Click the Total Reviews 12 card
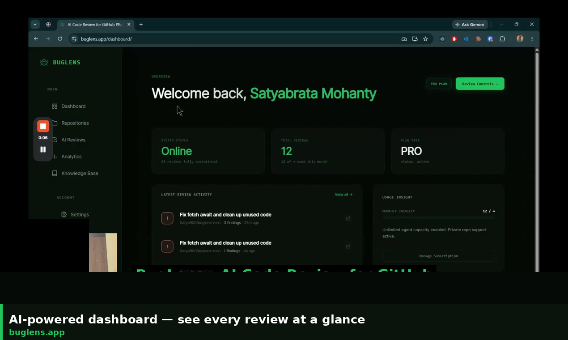Viewport: 568px width, 340px height. [328, 151]
